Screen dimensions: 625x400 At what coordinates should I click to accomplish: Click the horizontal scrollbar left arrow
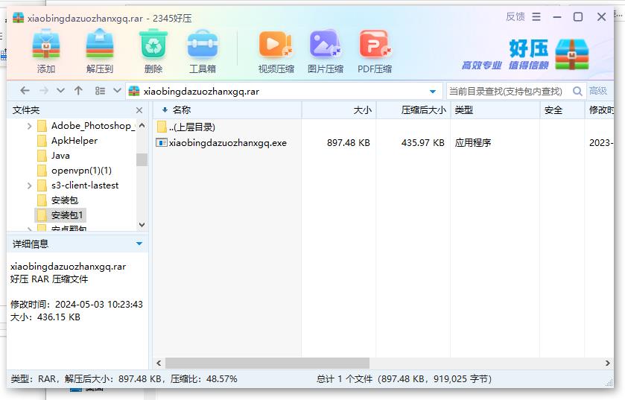[159, 363]
